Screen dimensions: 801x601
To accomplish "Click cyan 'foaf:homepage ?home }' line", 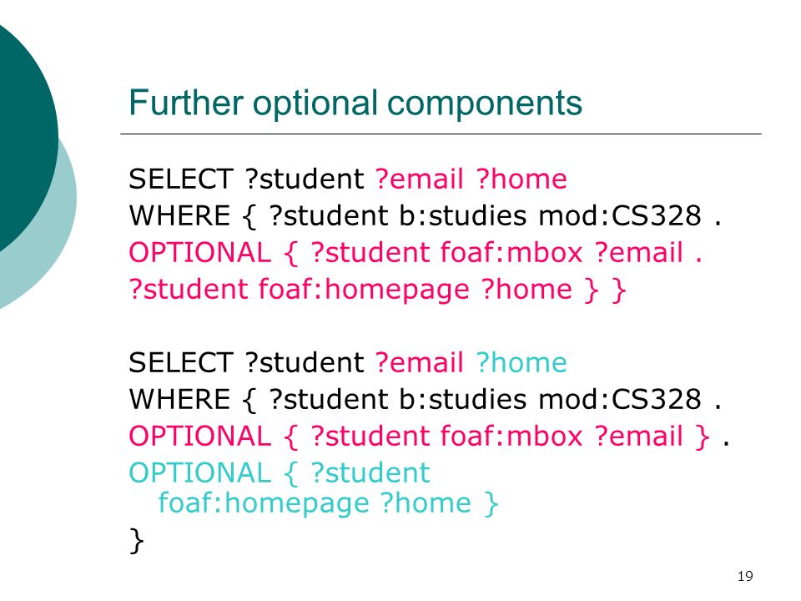I will [328, 503].
